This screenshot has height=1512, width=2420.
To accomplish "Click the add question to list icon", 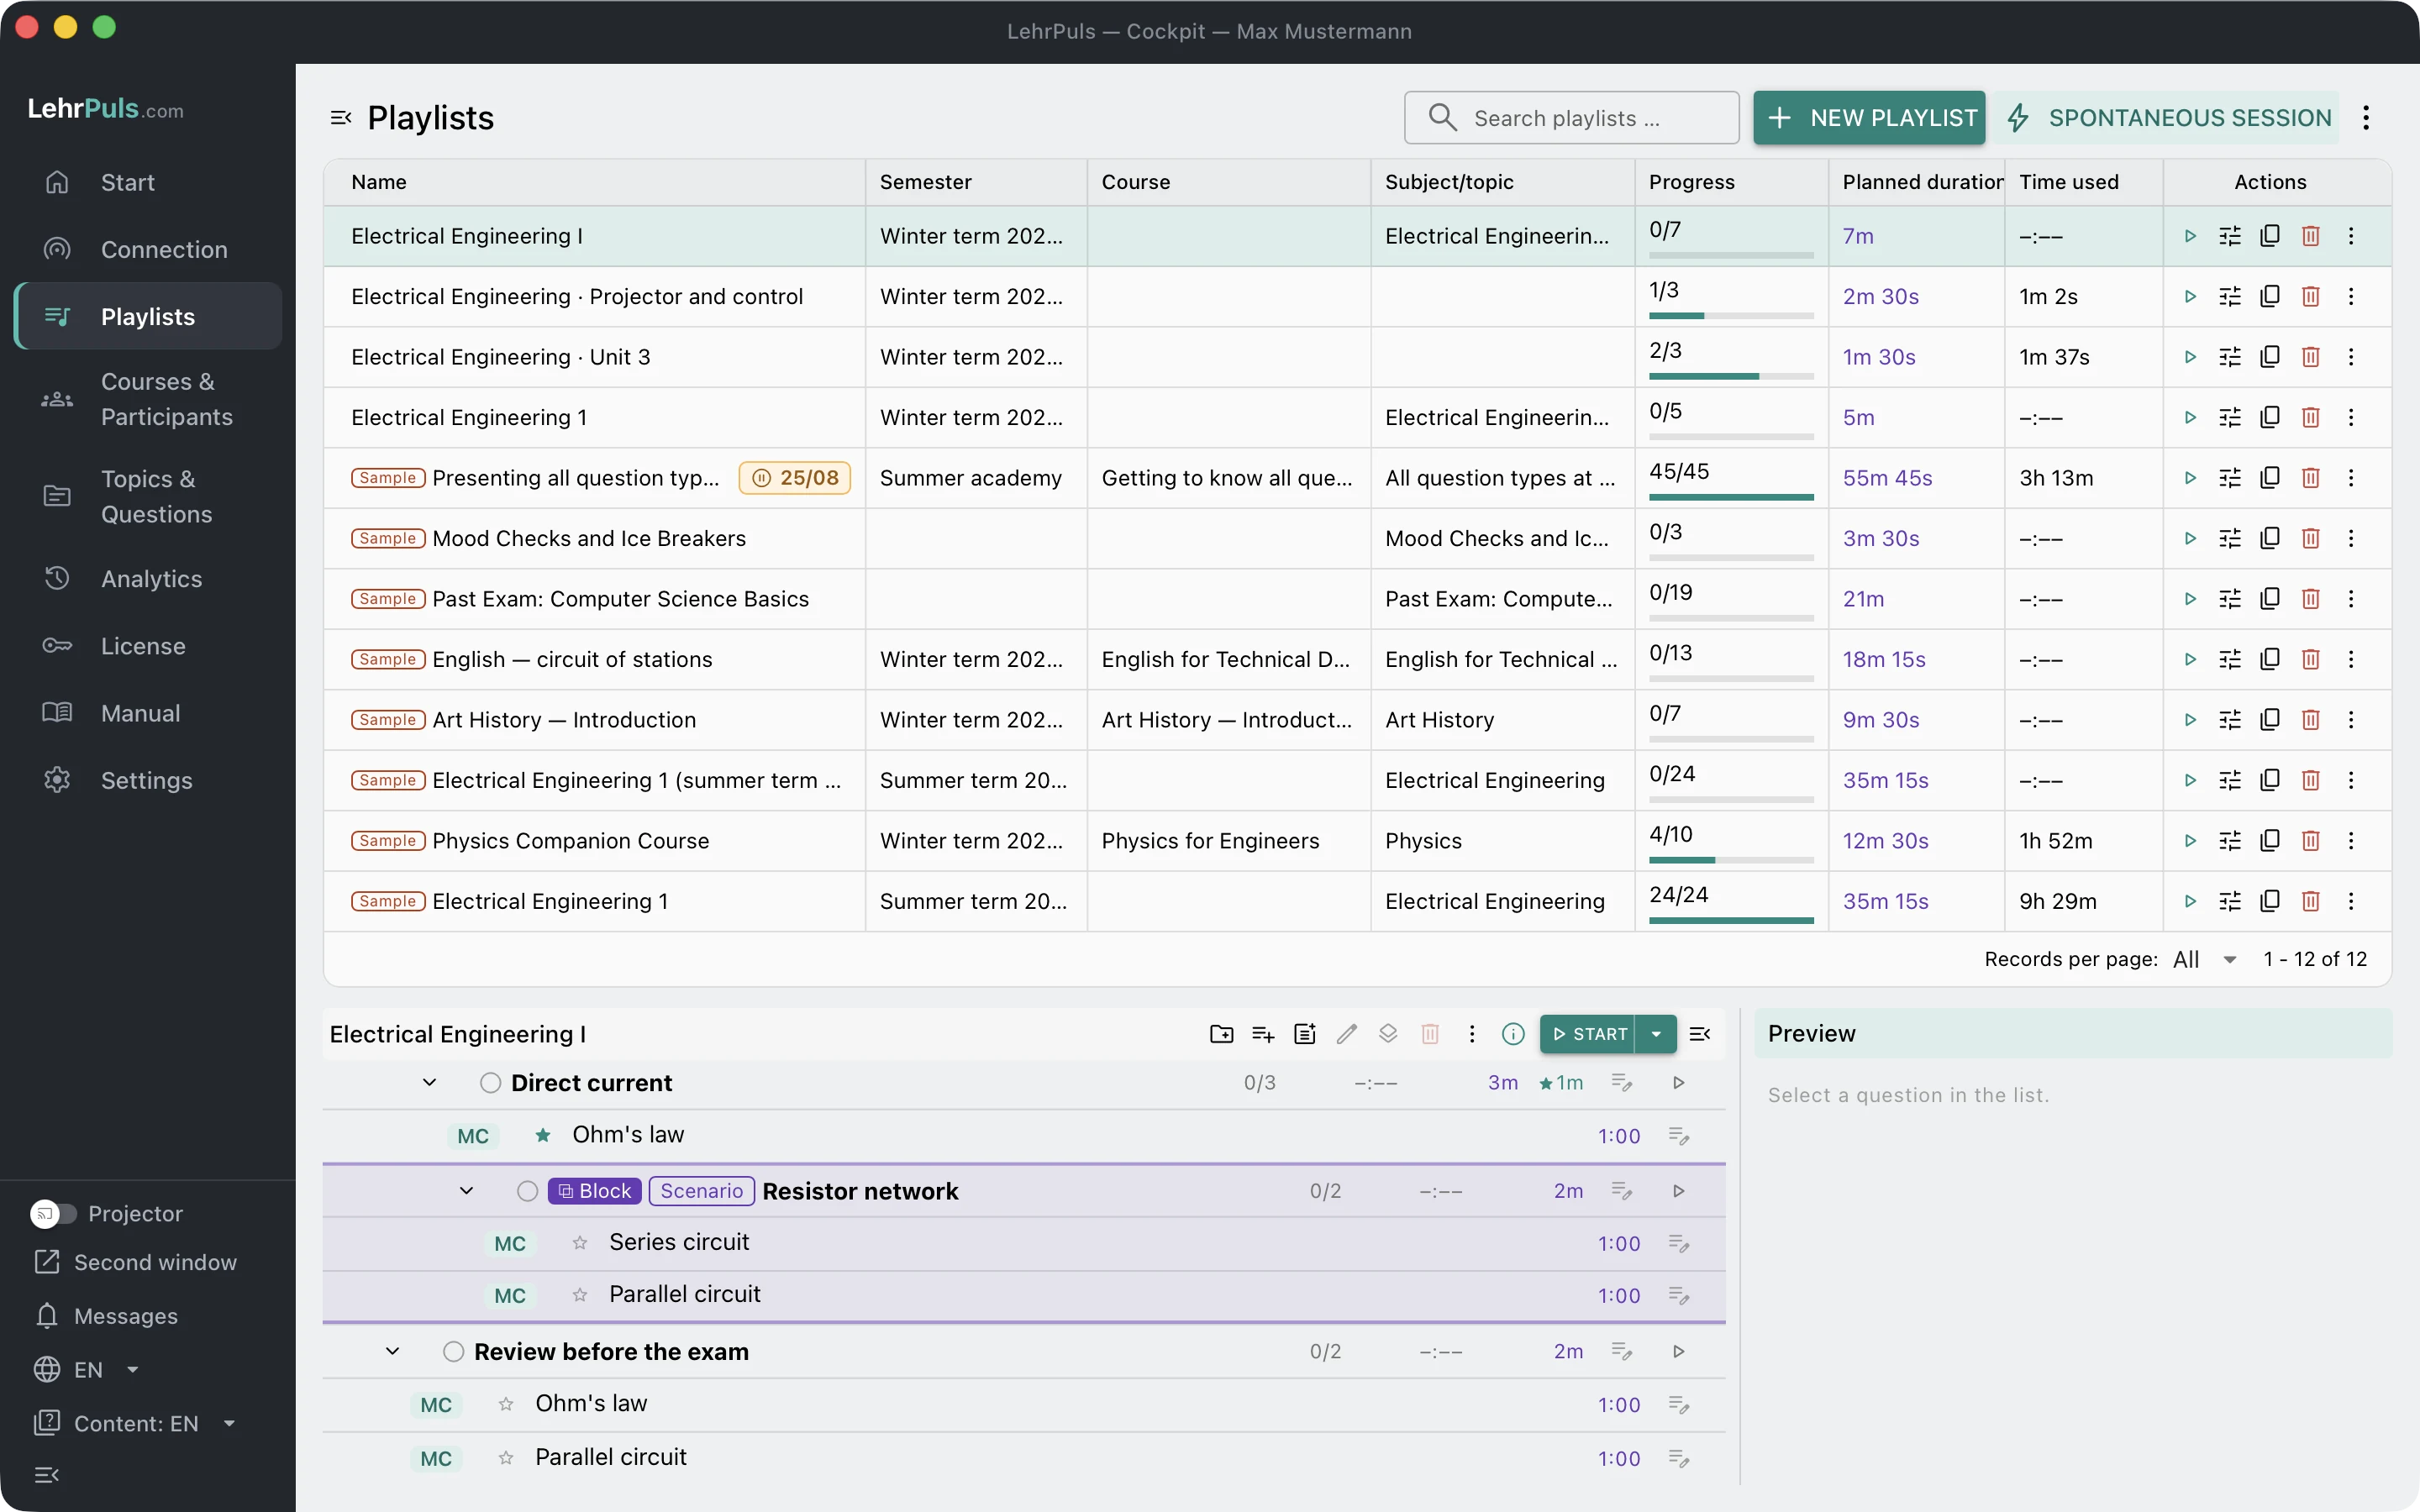I will pyautogui.click(x=1263, y=1034).
